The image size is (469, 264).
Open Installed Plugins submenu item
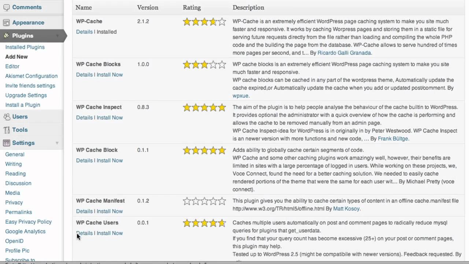[25, 47]
